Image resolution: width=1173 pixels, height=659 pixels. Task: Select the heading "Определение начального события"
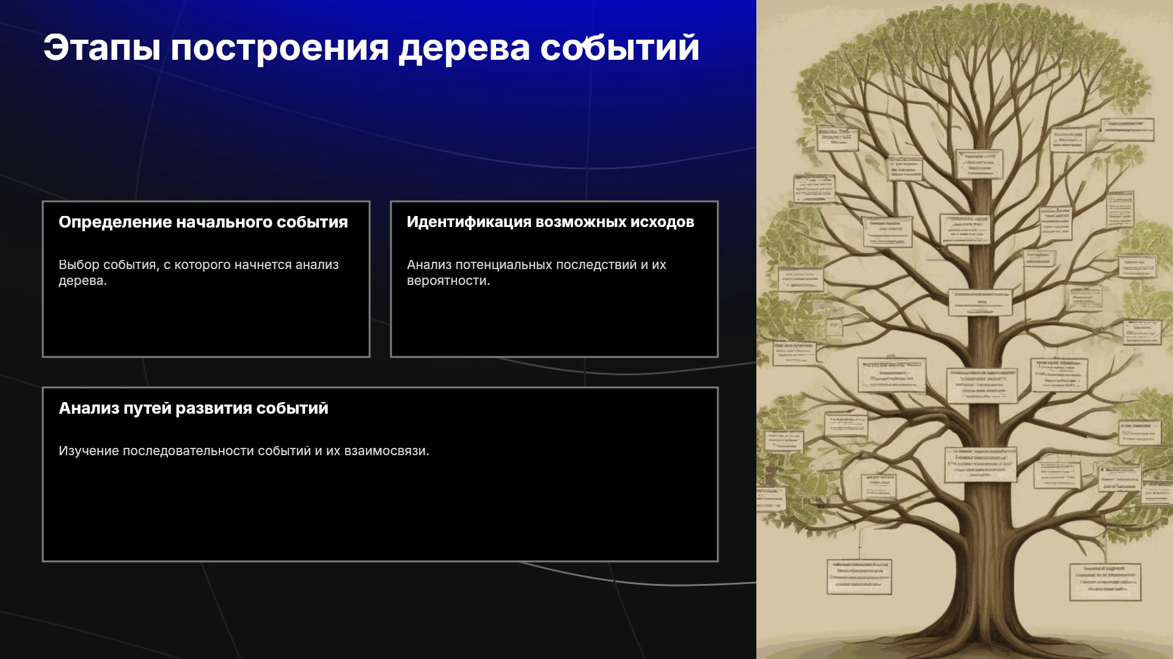click(203, 222)
